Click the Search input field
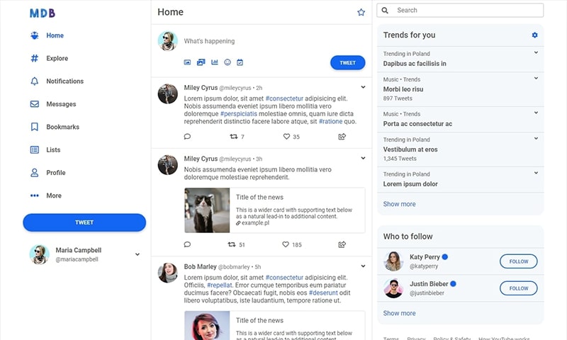567x340 pixels. (x=460, y=10)
